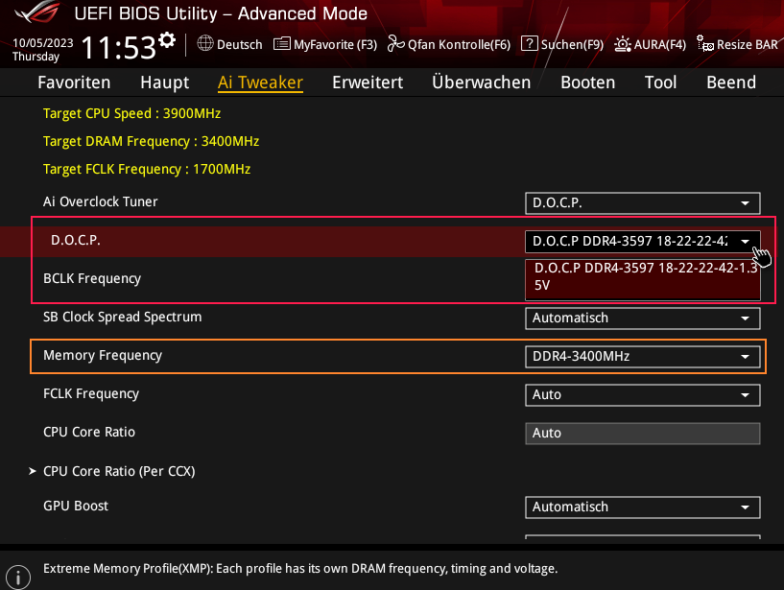Click the ROG logo icon

pyautogui.click(x=38, y=12)
